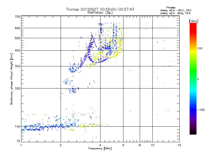The width and height of the screenshot is (211, 158).
Task: Click the '[deg]' colorbar unit label
Action: click(x=194, y=21)
